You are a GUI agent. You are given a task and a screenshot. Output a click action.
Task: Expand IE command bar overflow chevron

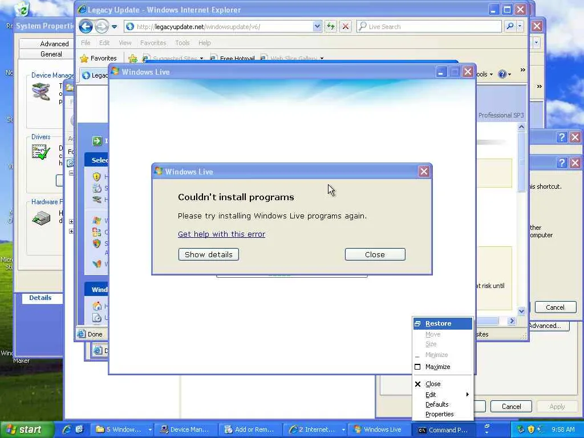(523, 70)
